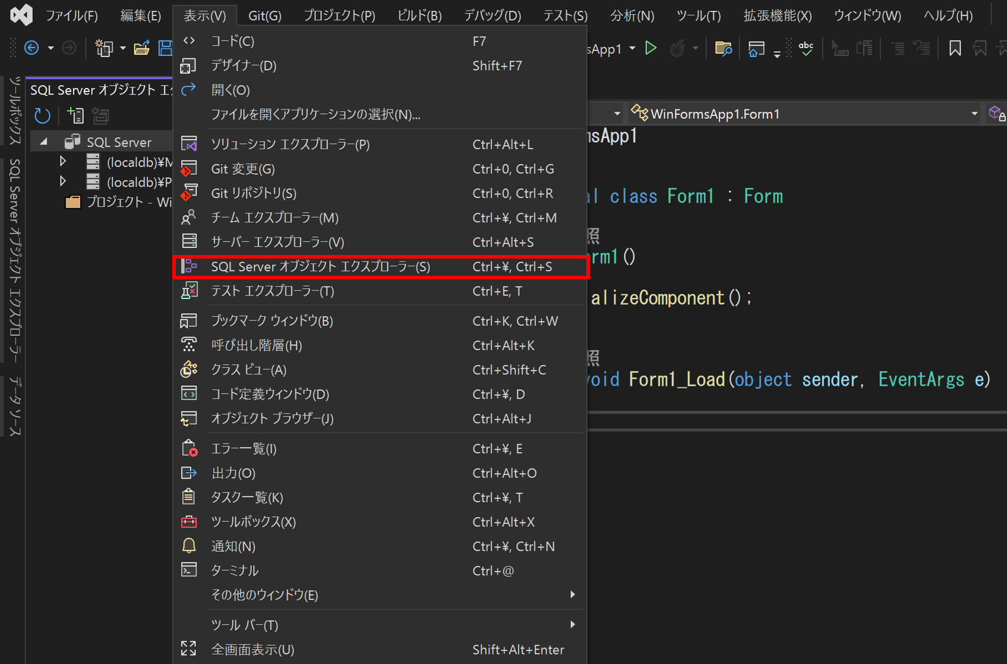Expand the (localdb)¥M server node
1007x664 pixels.
click(62, 162)
